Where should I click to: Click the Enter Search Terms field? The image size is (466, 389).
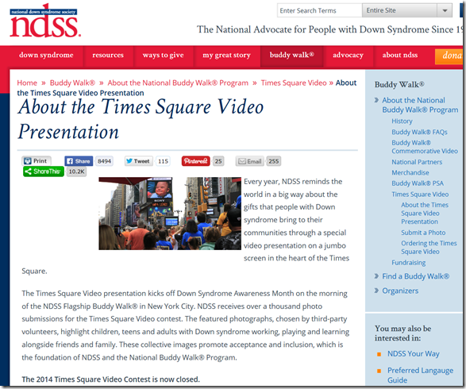click(x=319, y=10)
